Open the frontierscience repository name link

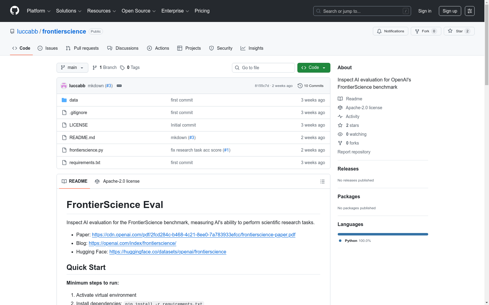coord(64,31)
